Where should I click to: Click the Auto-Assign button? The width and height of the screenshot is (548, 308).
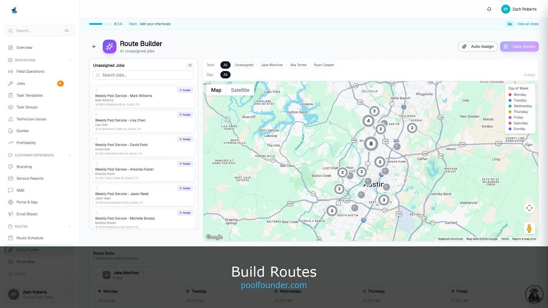coord(478,47)
